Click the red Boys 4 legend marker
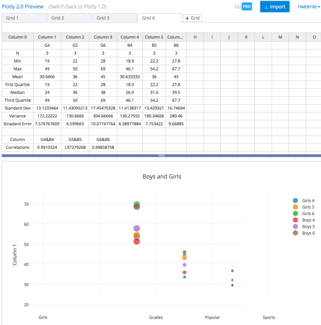This screenshot has height=325, width=321. pyautogui.click(x=295, y=220)
